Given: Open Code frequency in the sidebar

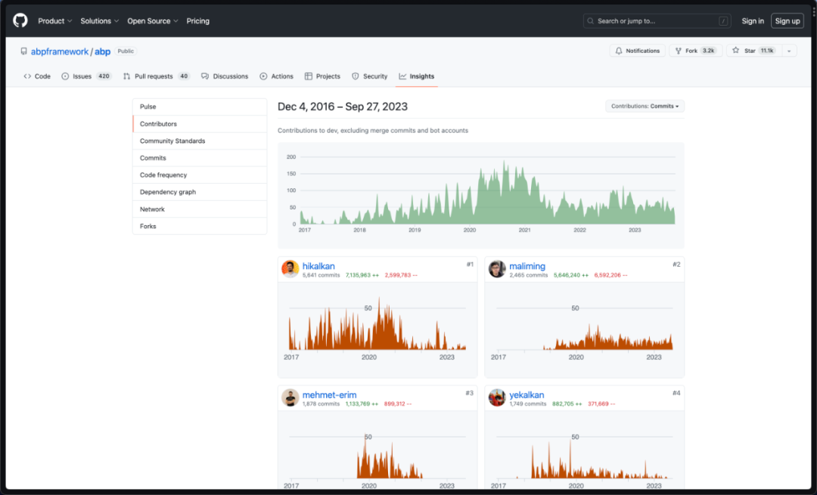Looking at the screenshot, I should click(200, 175).
